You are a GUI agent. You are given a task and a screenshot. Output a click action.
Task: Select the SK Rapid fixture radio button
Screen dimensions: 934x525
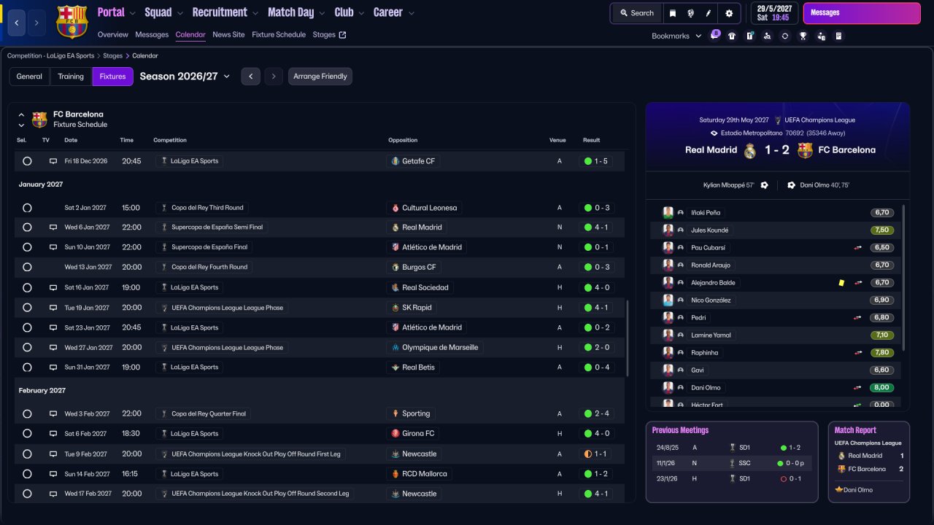point(27,308)
